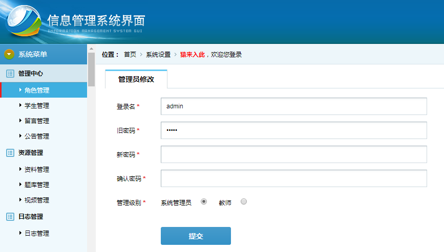The image size is (444, 252).
Task: Select the 系统管理员 radio button
Action: 204,201
